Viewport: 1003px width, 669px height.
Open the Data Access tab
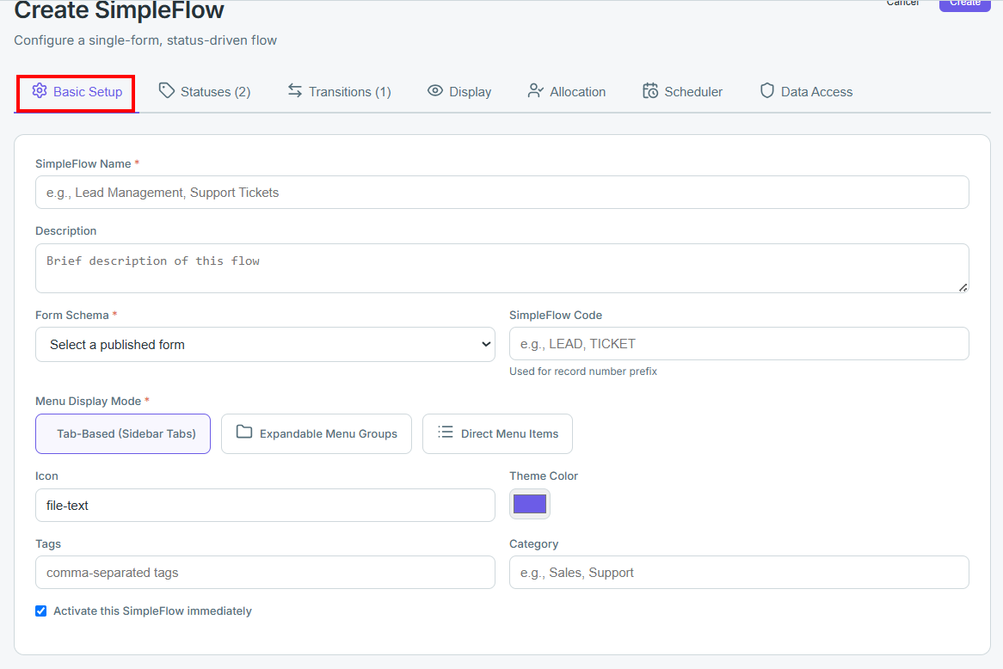coord(806,91)
